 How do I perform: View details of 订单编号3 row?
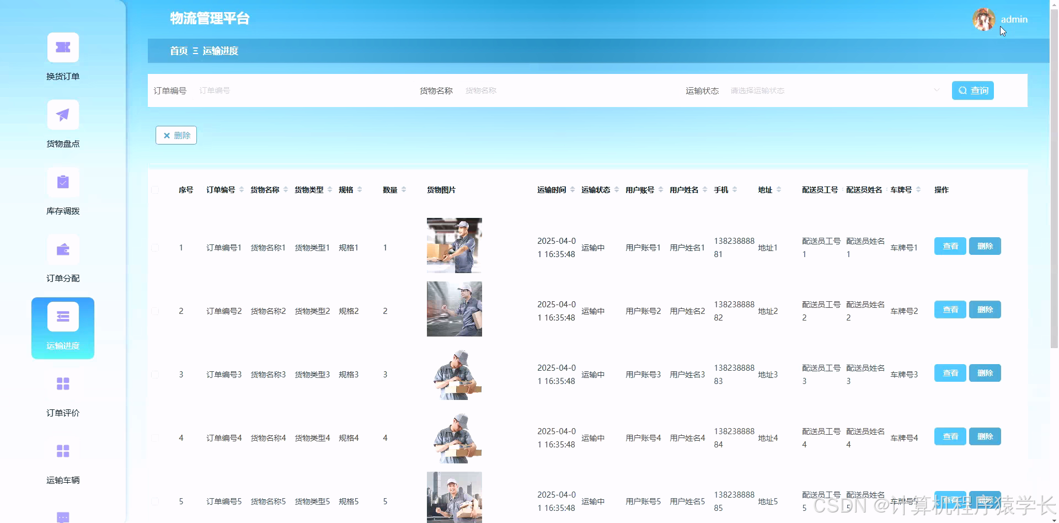pyautogui.click(x=950, y=373)
